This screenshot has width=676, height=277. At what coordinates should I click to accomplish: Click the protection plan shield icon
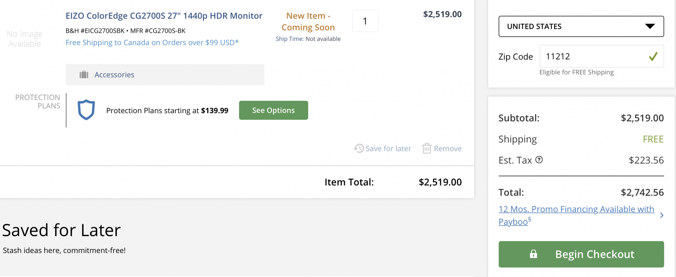[x=86, y=110]
